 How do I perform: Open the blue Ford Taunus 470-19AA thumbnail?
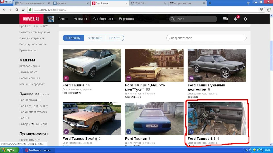(x=154, y=118)
